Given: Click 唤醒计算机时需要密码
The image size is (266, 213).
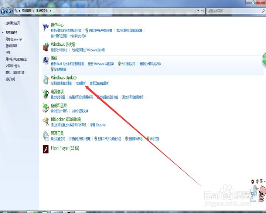Looking at the screenshot, I should 81,97.
